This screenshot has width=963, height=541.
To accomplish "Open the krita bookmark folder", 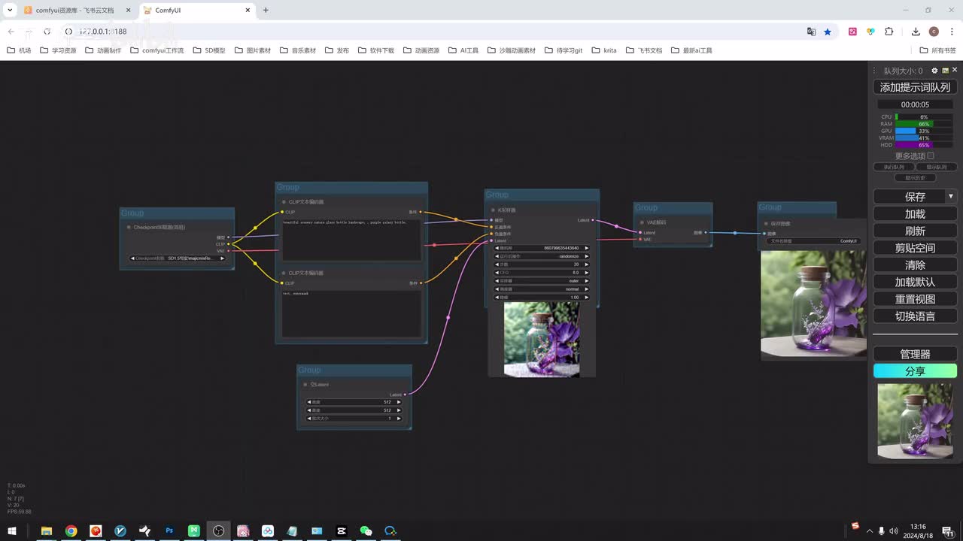I will tap(603, 50).
